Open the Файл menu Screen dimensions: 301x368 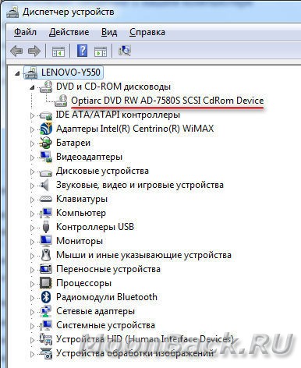(25, 32)
